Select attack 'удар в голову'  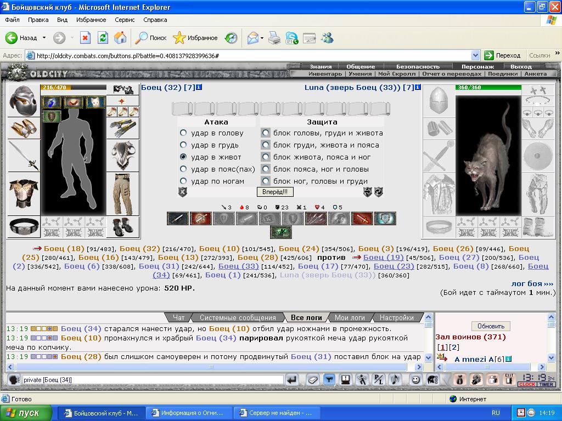point(183,133)
